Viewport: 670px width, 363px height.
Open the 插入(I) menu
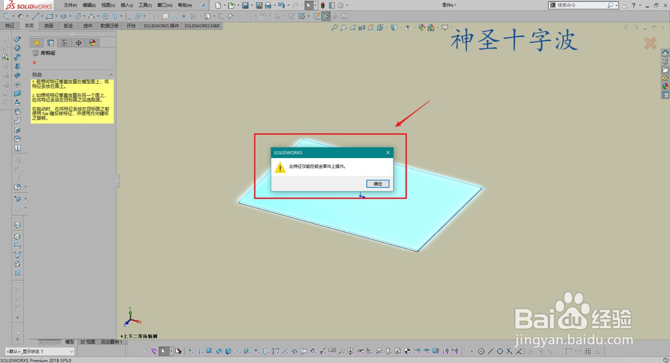point(126,5)
